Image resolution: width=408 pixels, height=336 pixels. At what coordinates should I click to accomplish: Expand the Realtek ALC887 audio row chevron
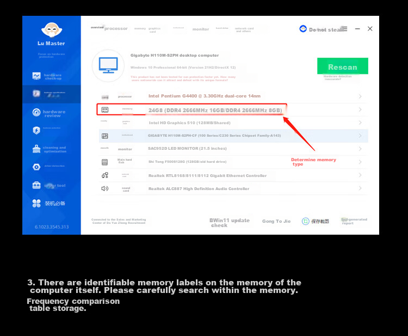pyautogui.click(x=360, y=188)
